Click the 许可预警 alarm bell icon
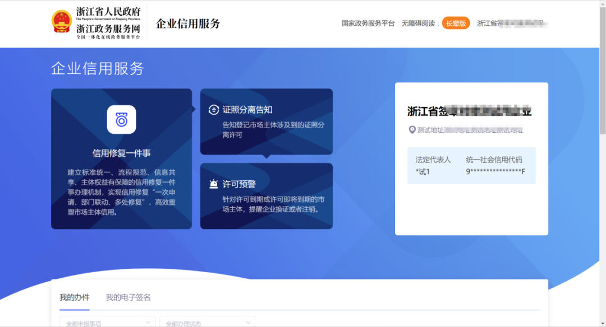The image size is (606, 327). point(214,184)
